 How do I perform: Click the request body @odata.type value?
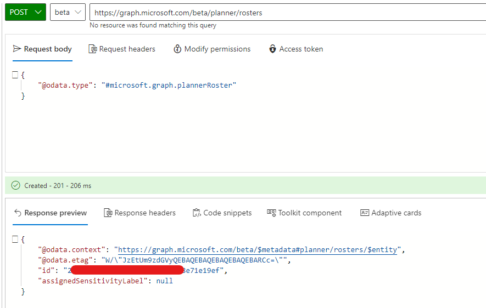(169, 85)
